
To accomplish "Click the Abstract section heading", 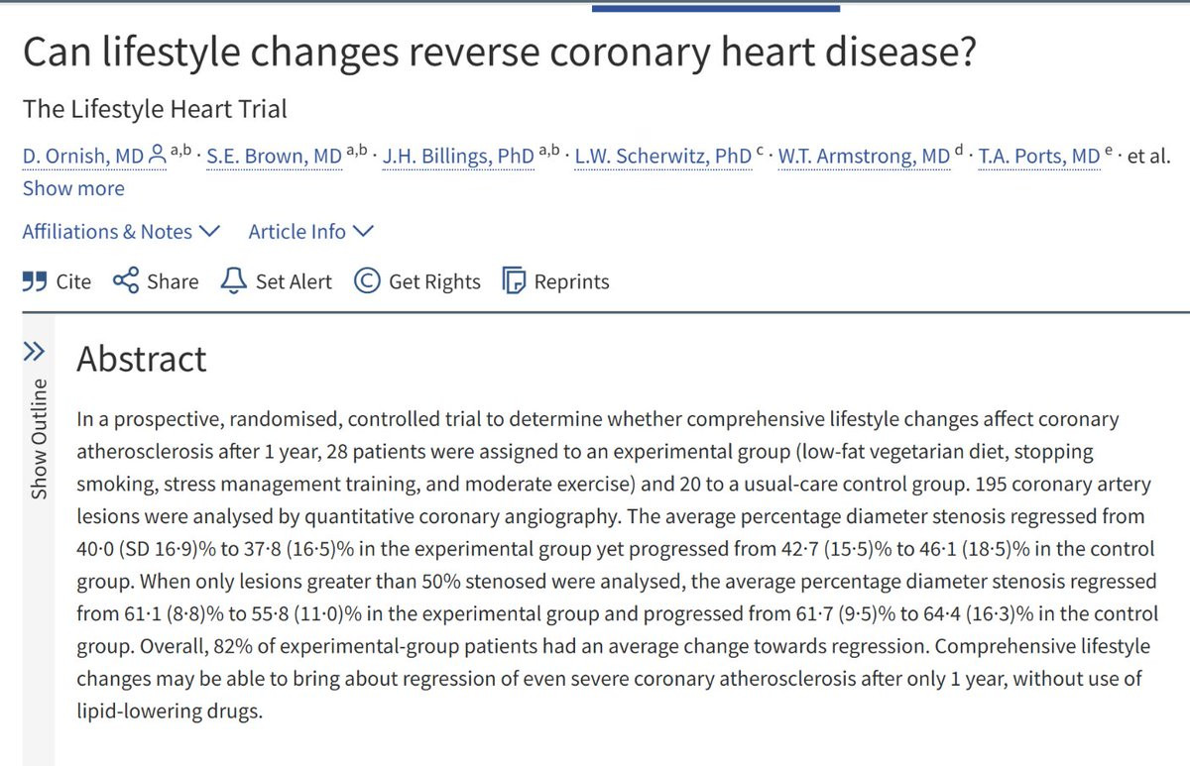I will (x=142, y=359).
